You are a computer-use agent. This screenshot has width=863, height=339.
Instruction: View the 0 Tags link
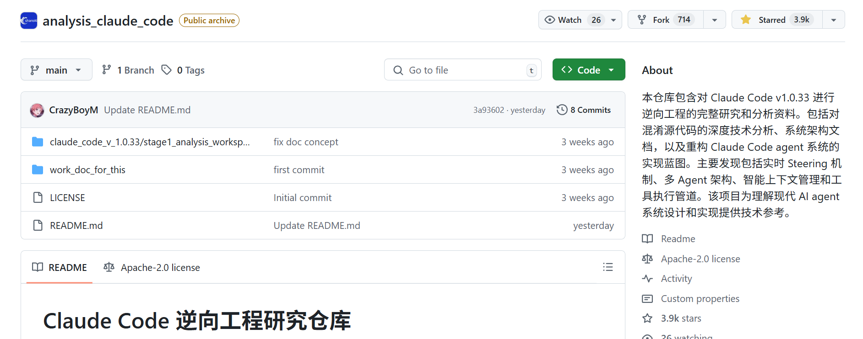pos(183,70)
